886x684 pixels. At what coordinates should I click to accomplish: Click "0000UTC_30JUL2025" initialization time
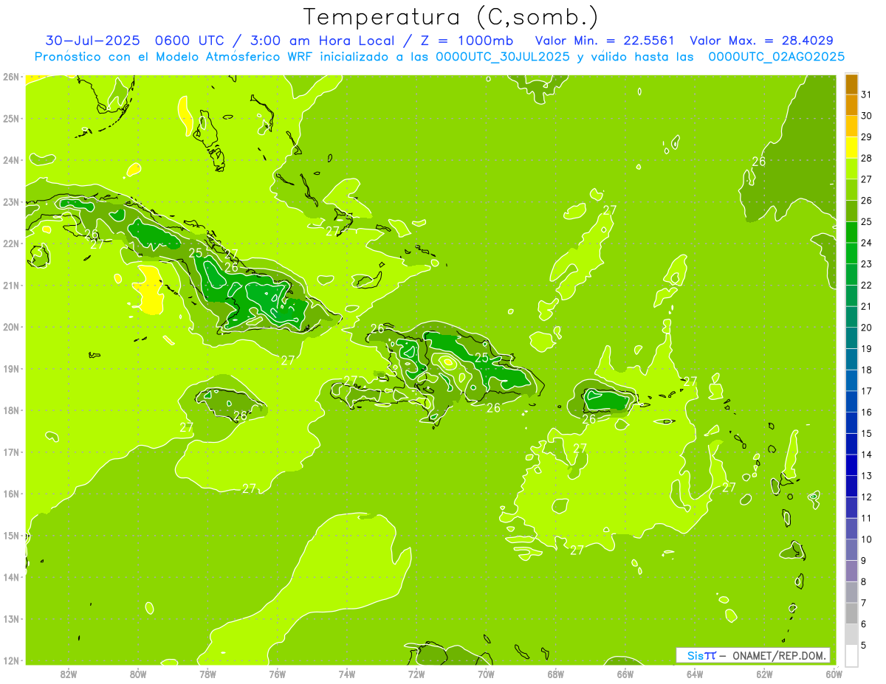click(503, 57)
